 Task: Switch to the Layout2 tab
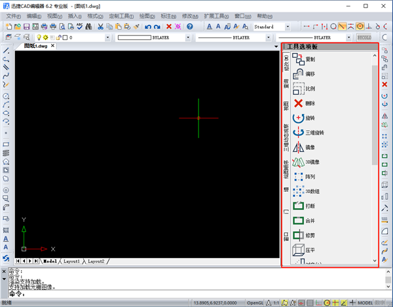(96, 261)
